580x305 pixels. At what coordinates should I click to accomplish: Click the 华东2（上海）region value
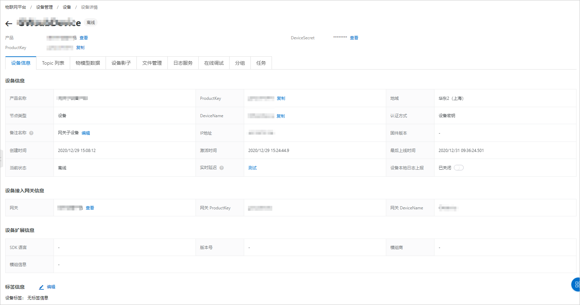click(x=451, y=98)
